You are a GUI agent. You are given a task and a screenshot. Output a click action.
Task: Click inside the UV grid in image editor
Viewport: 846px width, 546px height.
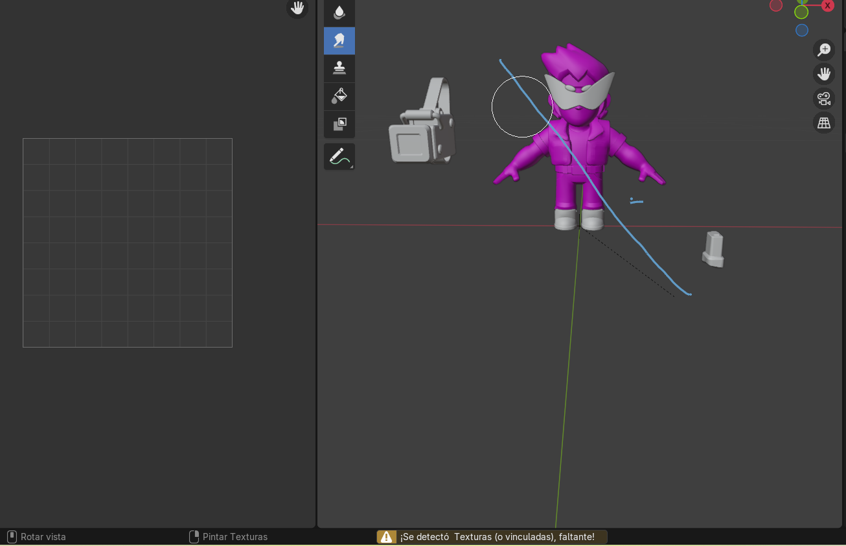click(x=128, y=243)
